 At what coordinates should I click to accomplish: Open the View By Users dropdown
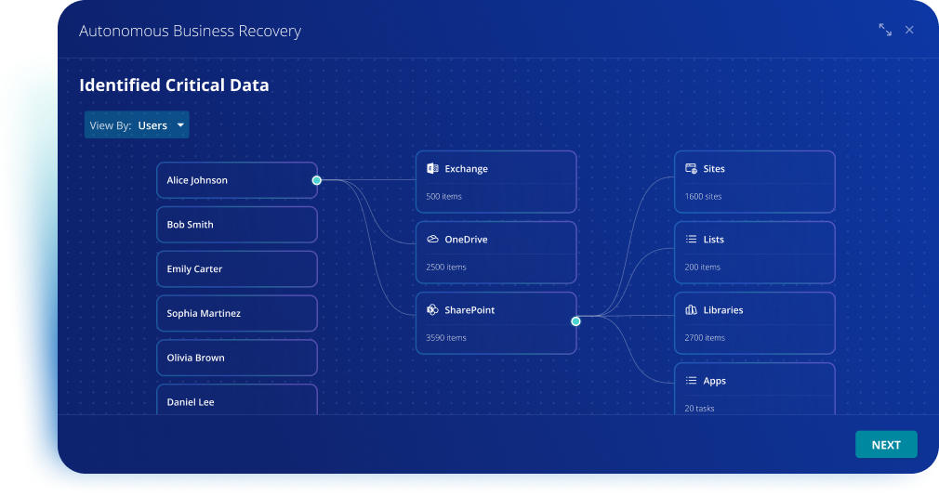pos(137,125)
